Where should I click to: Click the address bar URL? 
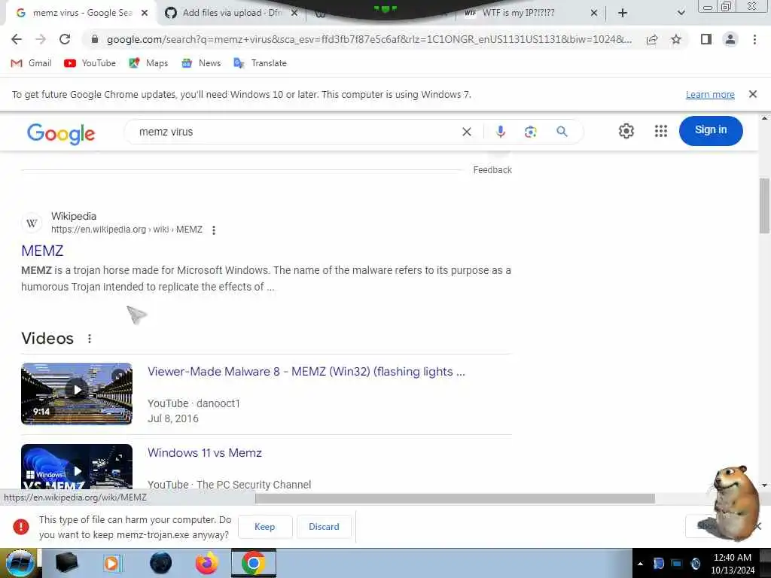(369, 39)
